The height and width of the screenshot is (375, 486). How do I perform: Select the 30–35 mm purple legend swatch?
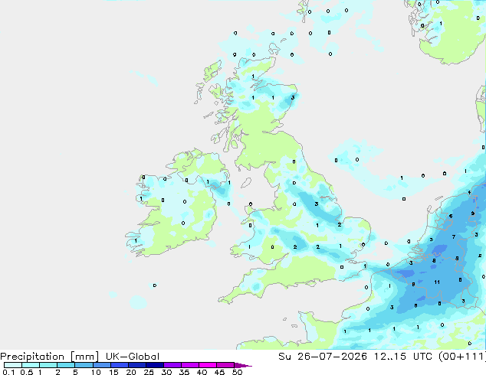click(172, 365)
